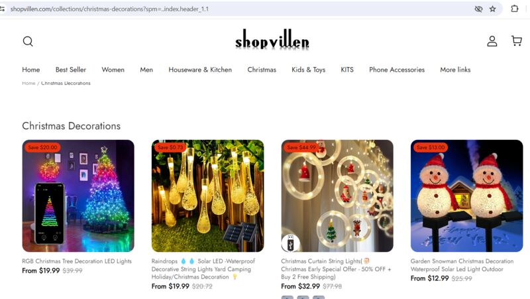Click the USB badge on curtain lights image
Viewport: 530px width, 299px height.
(290, 243)
